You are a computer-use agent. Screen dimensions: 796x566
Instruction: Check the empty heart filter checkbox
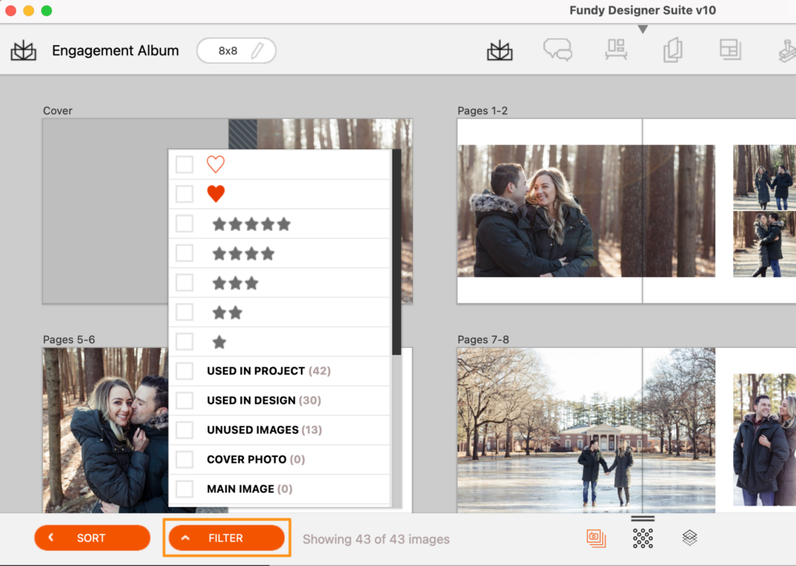click(x=184, y=165)
